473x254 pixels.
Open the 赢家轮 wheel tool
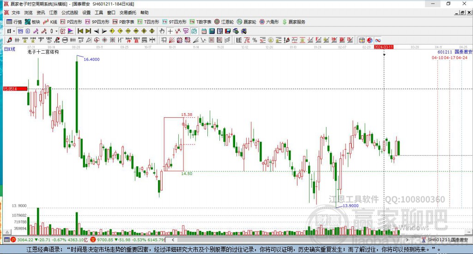(247, 22)
